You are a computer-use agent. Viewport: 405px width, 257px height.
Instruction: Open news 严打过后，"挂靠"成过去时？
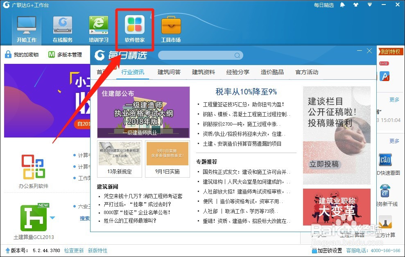[x=138, y=204]
